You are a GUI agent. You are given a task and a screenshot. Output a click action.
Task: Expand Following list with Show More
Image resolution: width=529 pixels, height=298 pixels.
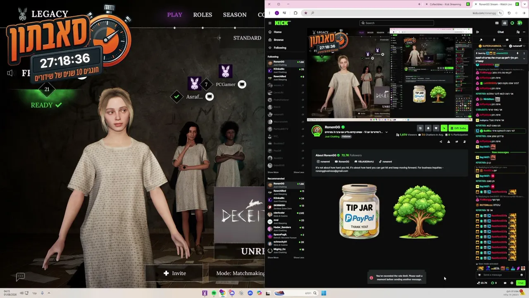[273, 172]
